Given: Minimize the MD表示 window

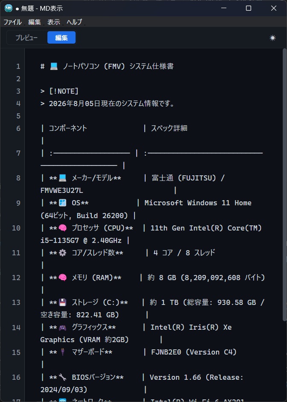Looking at the screenshot, I should 224,8.
